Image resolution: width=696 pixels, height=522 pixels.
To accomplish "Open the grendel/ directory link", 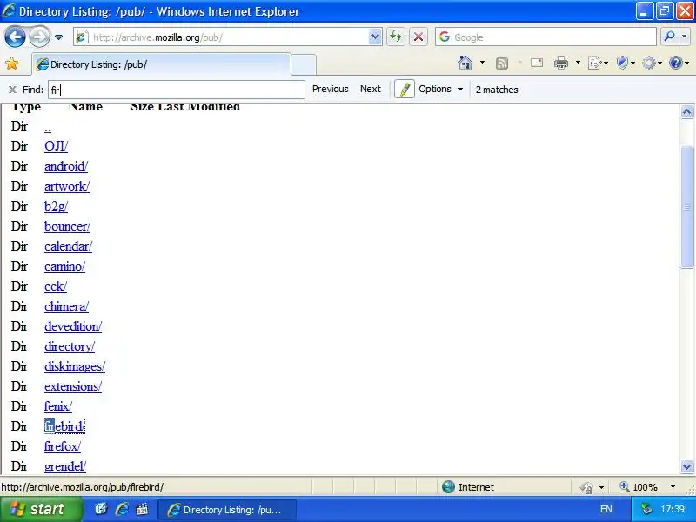I will [65, 466].
